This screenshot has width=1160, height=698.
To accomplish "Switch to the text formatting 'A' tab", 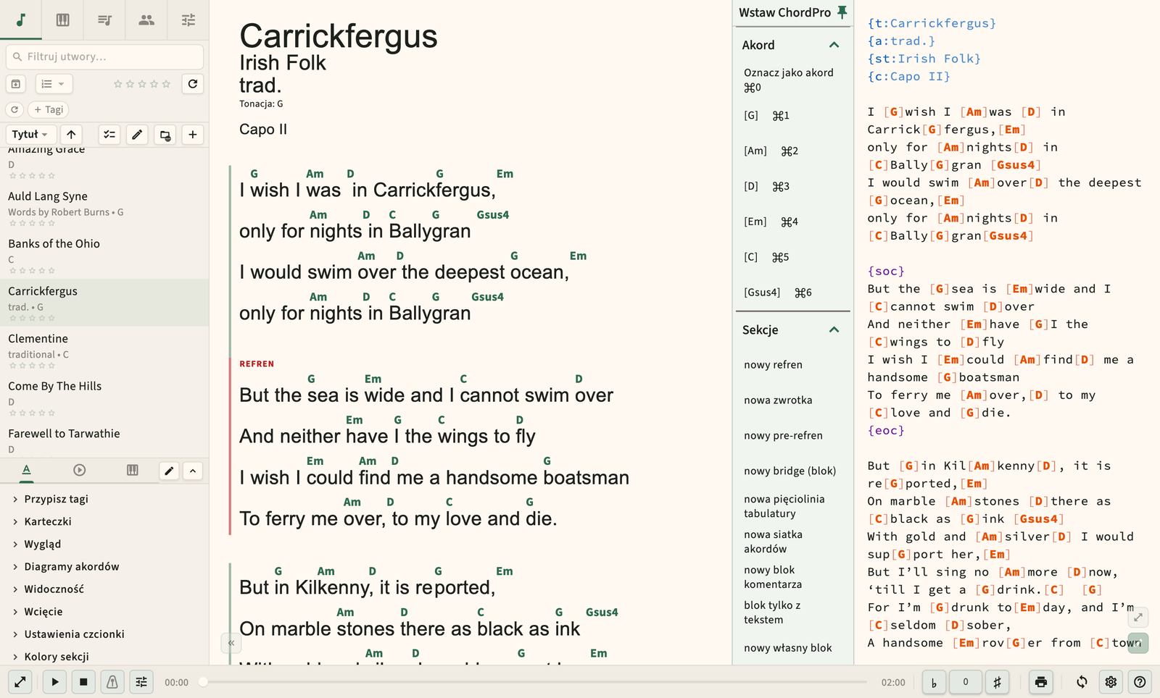I will click(26, 471).
